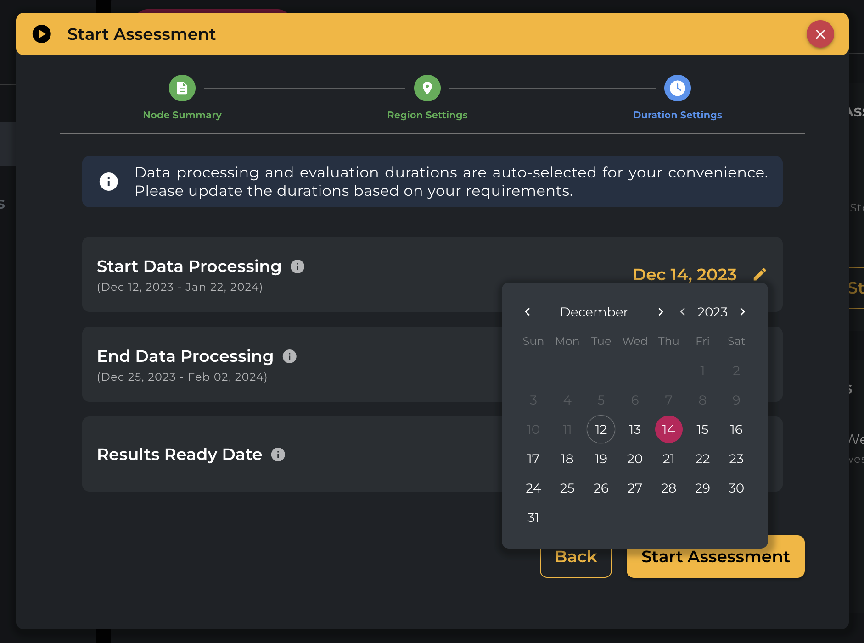Click the Node Summary step icon
Viewport: 864px width, 643px height.
click(182, 88)
